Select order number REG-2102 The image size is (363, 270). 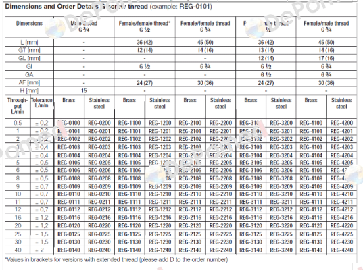click(x=190, y=139)
